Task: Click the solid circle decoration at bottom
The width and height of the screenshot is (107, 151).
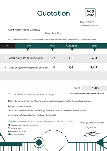Action: coord(39,142)
